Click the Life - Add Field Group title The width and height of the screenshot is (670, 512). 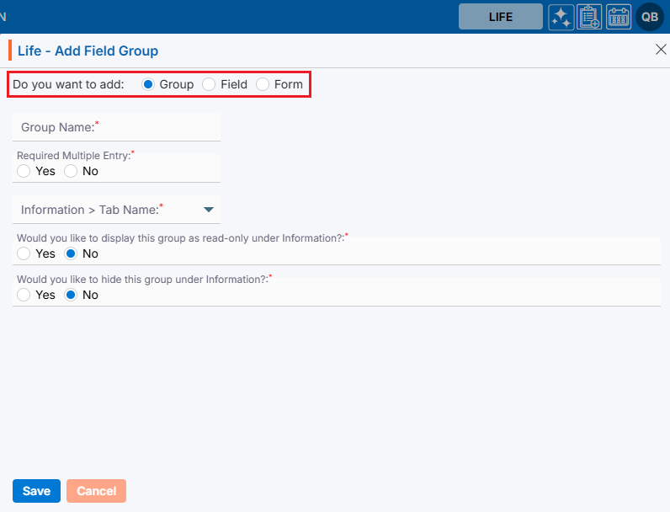coord(88,51)
